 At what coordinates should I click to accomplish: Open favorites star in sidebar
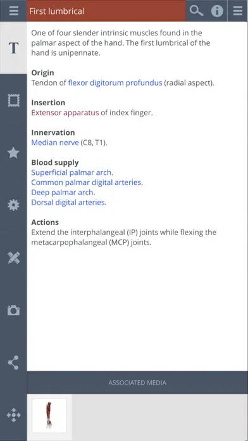coord(13,153)
